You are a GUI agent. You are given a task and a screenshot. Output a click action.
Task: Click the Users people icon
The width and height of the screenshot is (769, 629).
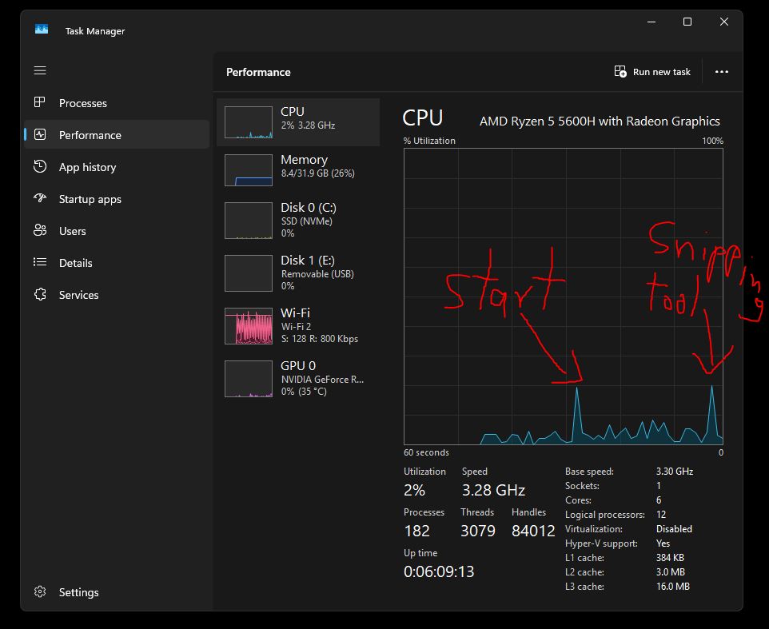[x=40, y=230]
